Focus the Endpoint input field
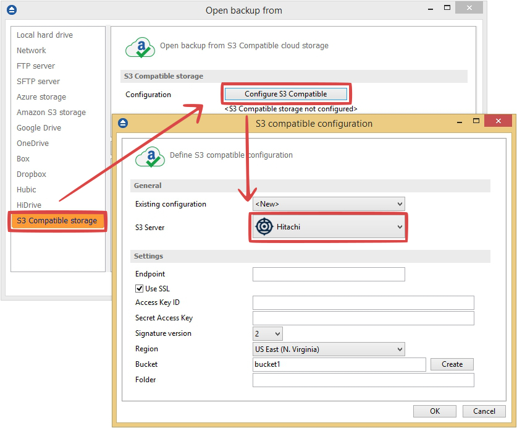The height and width of the screenshot is (428, 517). click(329, 275)
